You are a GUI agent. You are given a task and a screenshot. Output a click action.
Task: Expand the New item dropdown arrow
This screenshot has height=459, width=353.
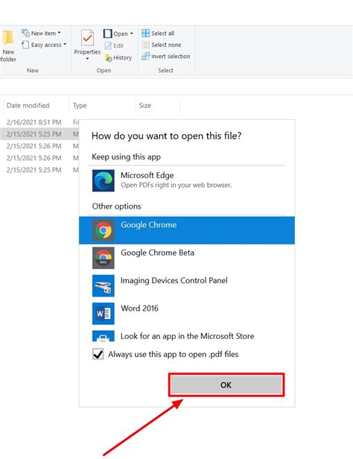(x=60, y=33)
